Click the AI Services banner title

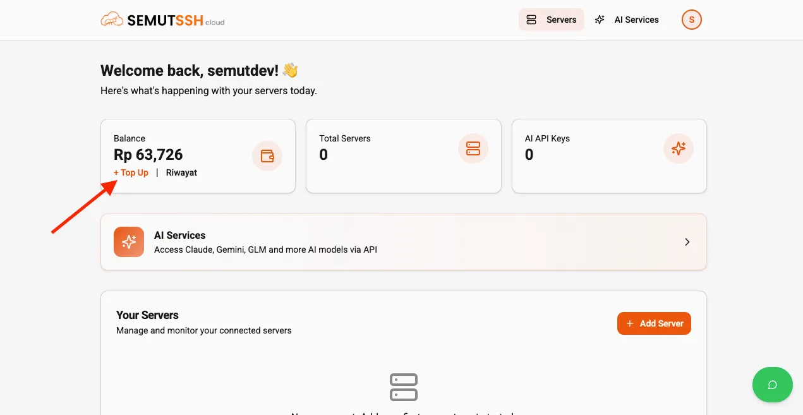click(x=180, y=235)
